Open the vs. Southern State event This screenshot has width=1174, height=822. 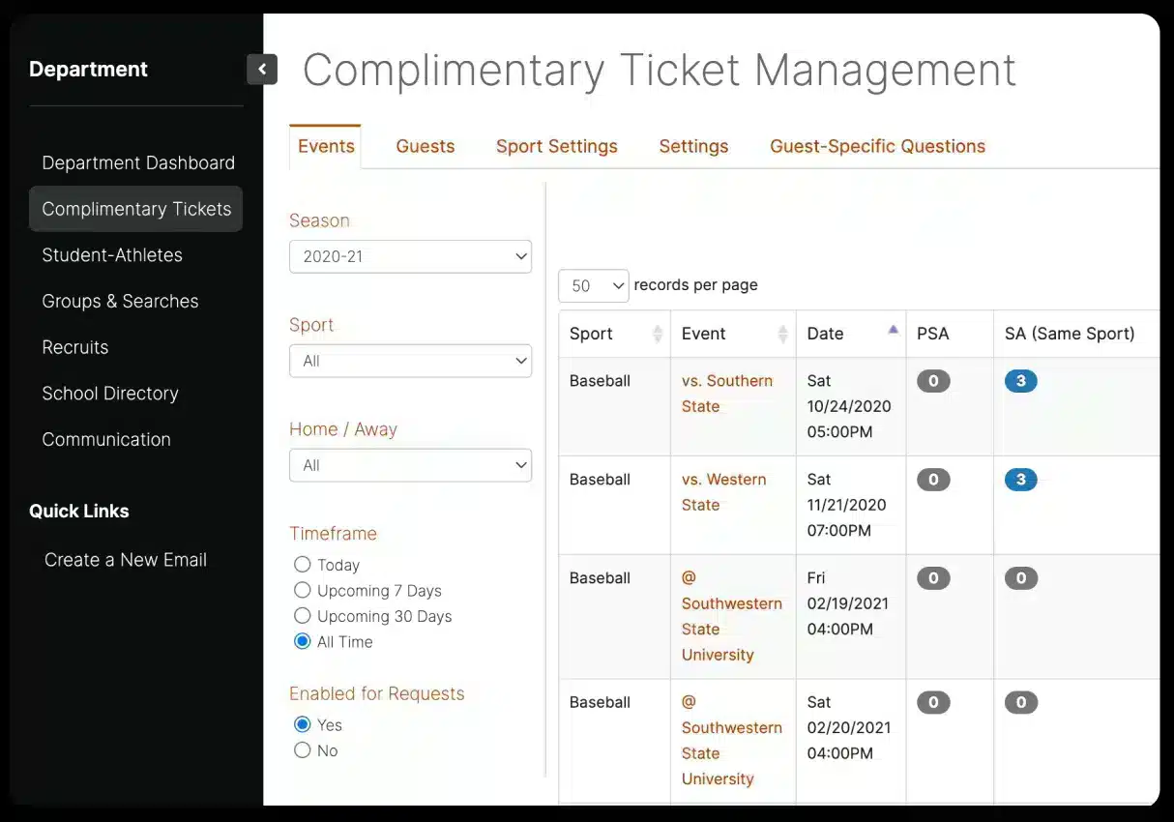[727, 393]
